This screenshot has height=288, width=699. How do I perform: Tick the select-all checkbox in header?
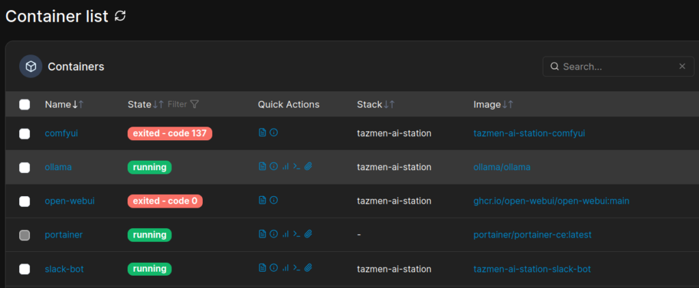tap(25, 104)
